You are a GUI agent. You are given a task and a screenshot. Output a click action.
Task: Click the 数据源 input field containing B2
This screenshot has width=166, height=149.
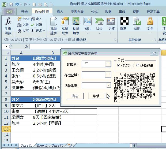coord(93,64)
